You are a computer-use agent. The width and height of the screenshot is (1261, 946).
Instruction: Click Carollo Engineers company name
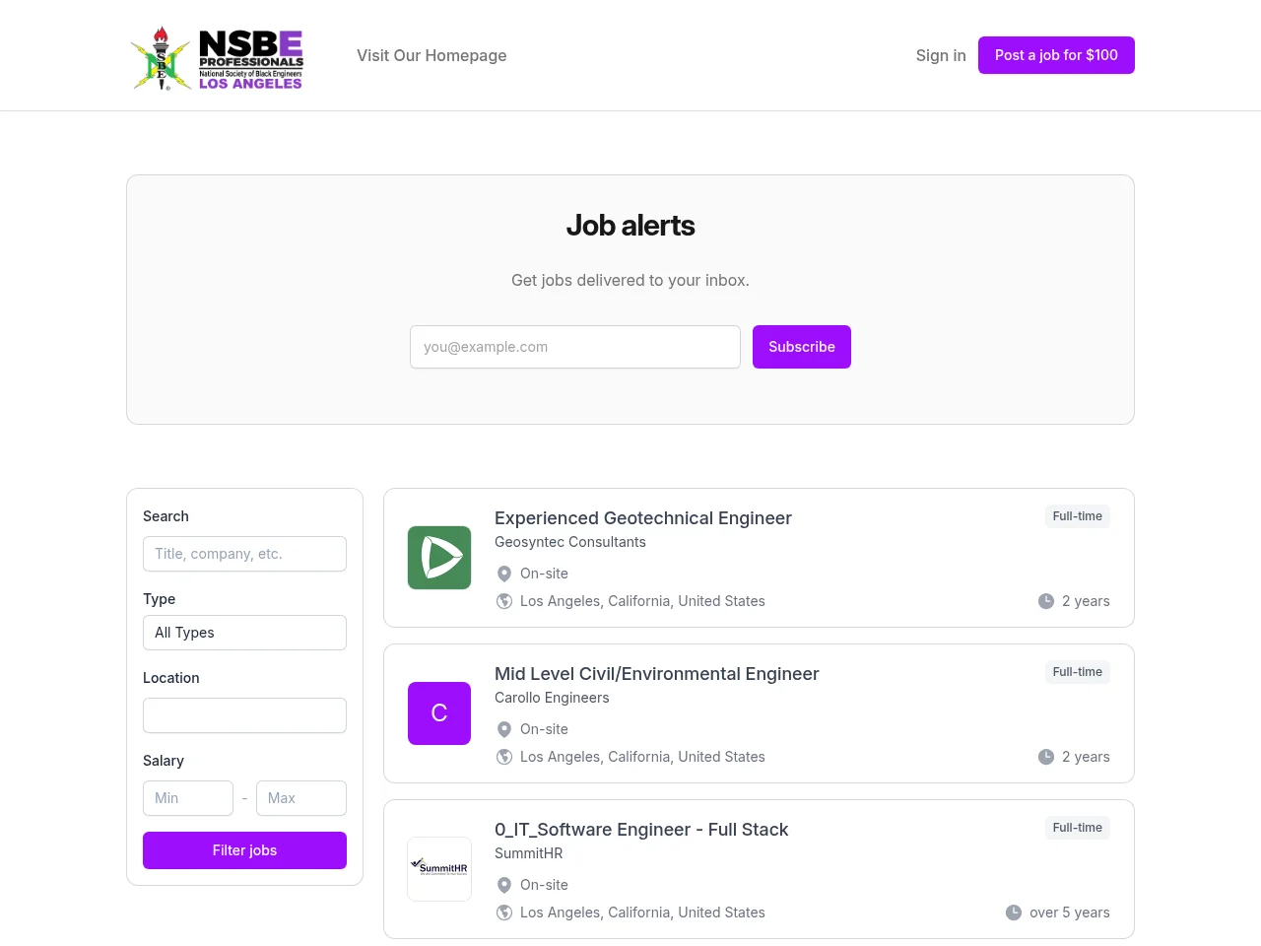click(x=552, y=698)
